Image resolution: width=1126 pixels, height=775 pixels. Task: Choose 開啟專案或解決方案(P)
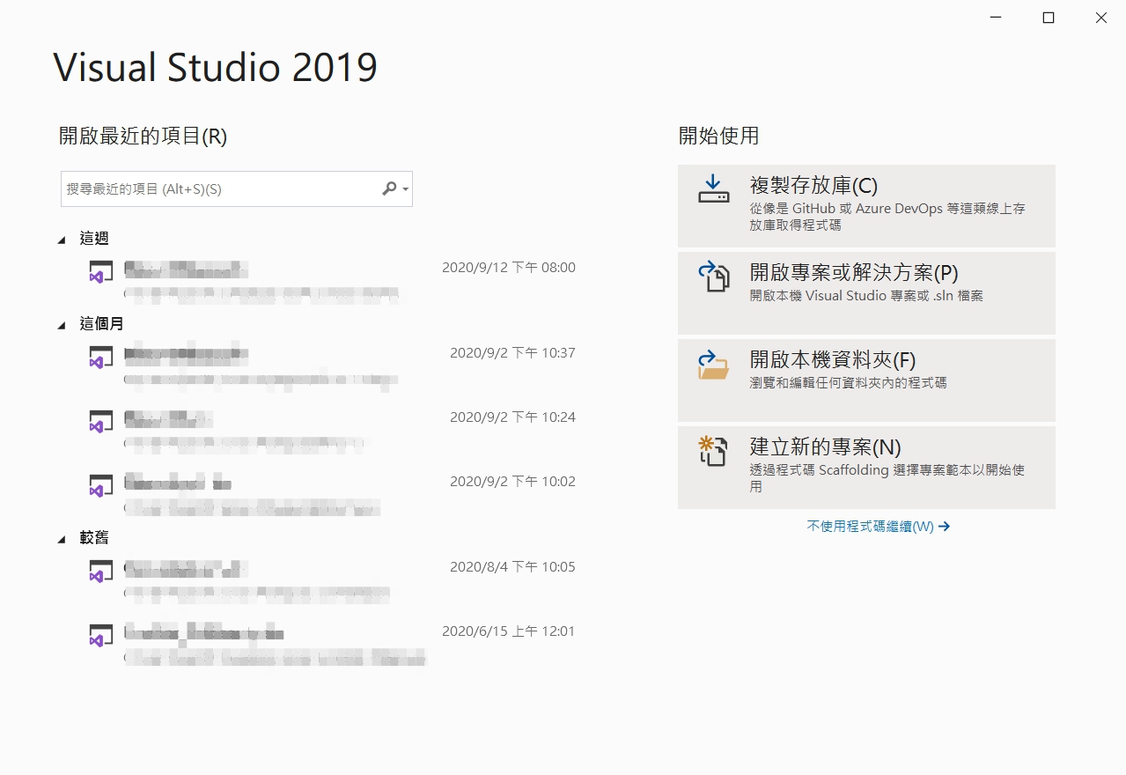(866, 292)
